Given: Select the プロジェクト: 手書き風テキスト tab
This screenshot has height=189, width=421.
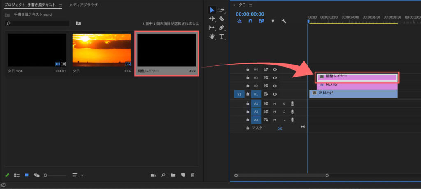Looking at the screenshot, I should tap(30, 5).
